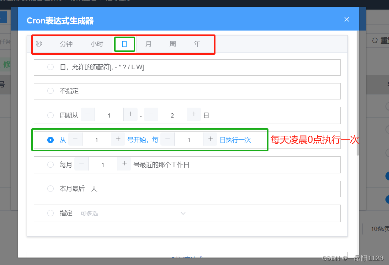Click the 每月 day number input field
The width and height of the screenshot is (389, 265).
103,165
